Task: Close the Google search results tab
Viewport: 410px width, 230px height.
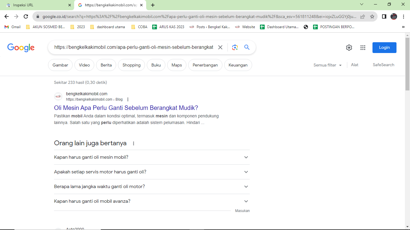Action: coord(141,5)
